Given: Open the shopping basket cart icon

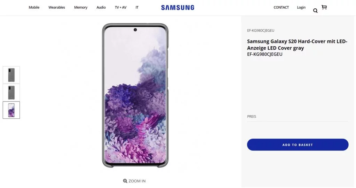Looking at the screenshot, I should click(x=324, y=7).
